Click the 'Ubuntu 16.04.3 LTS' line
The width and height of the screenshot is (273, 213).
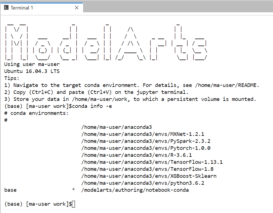(x=32, y=71)
